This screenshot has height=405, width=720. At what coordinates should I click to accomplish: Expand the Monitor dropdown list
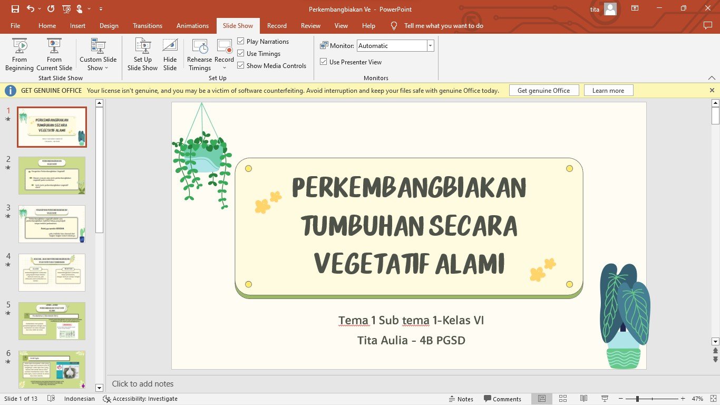pos(430,46)
